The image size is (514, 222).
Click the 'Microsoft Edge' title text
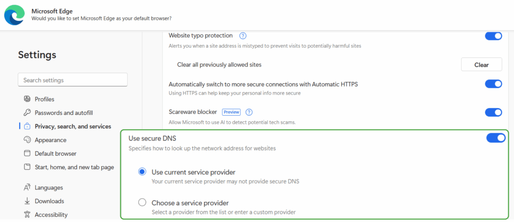(52, 11)
